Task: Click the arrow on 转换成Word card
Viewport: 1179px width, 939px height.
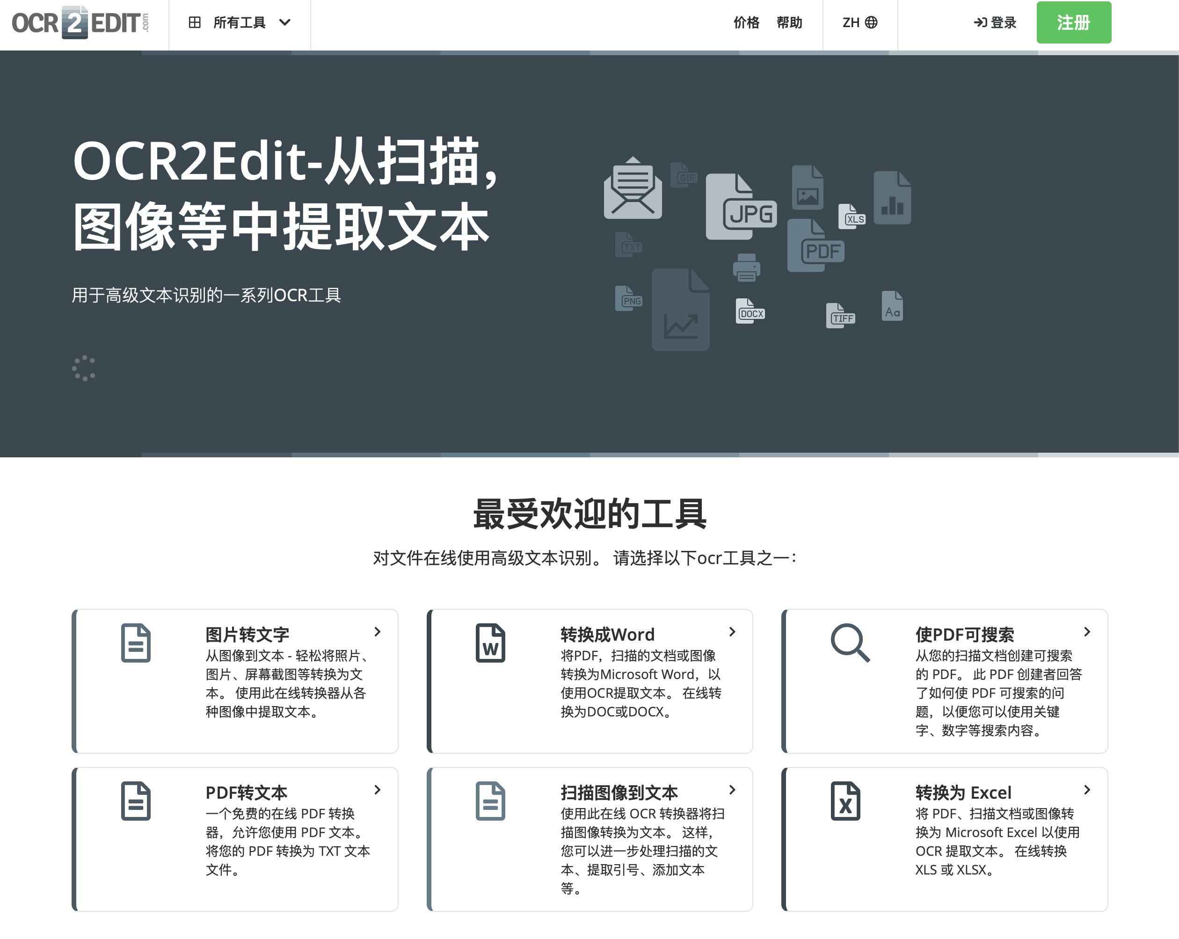Action: (732, 632)
